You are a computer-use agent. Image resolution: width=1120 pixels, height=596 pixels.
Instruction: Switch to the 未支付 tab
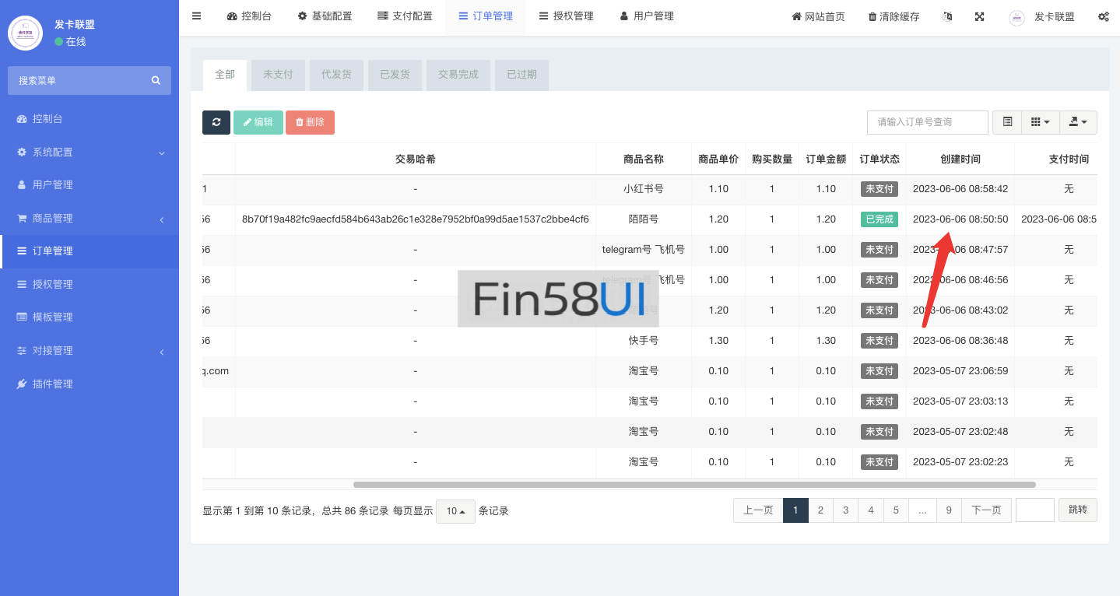[x=278, y=75]
